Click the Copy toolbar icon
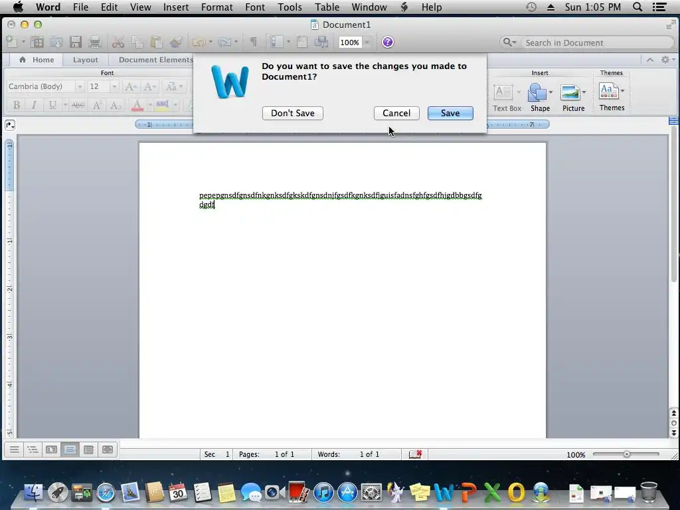Viewport: 680px width, 510px height. tap(137, 42)
